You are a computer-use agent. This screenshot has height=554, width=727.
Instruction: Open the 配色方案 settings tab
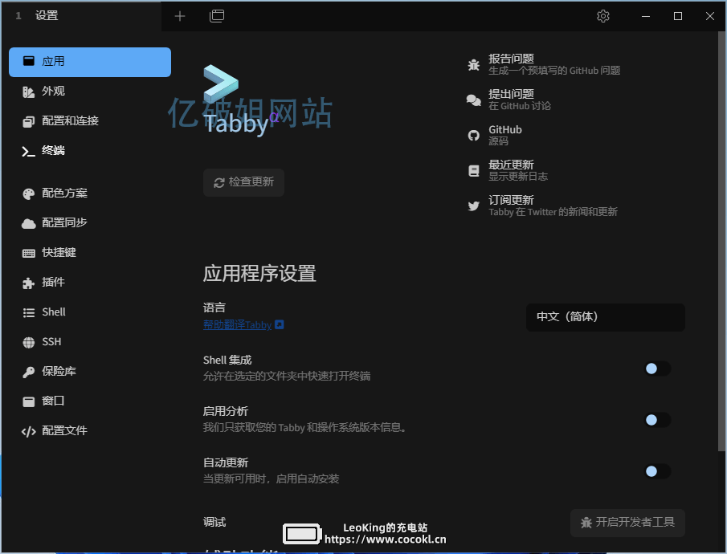tap(90, 193)
